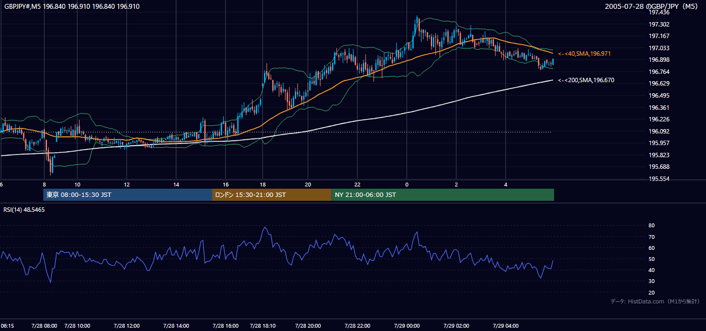Click hour label 22 under the price chart
The height and width of the screenshot is (331, 706).
click(x=357, y=184)
